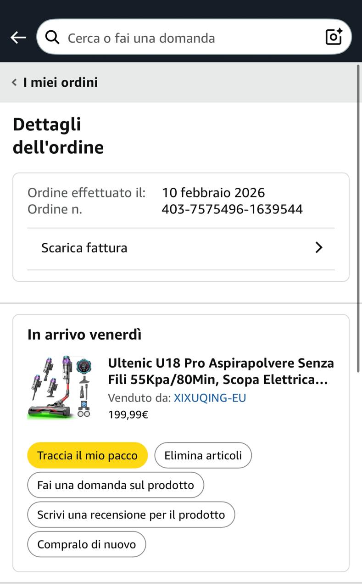Open the Ultenic vacuum product image
Image resolution: width=362 pixels, height=587 pixels.
click(x=60, y=387)
